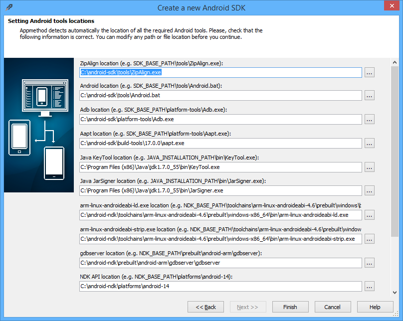
Task: Click browse button next to gdbserver location
Action: coord(369,263)
